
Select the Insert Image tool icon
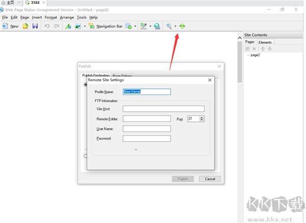(78, 26)
